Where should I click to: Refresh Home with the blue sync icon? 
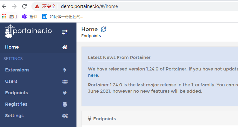point(103,29)
